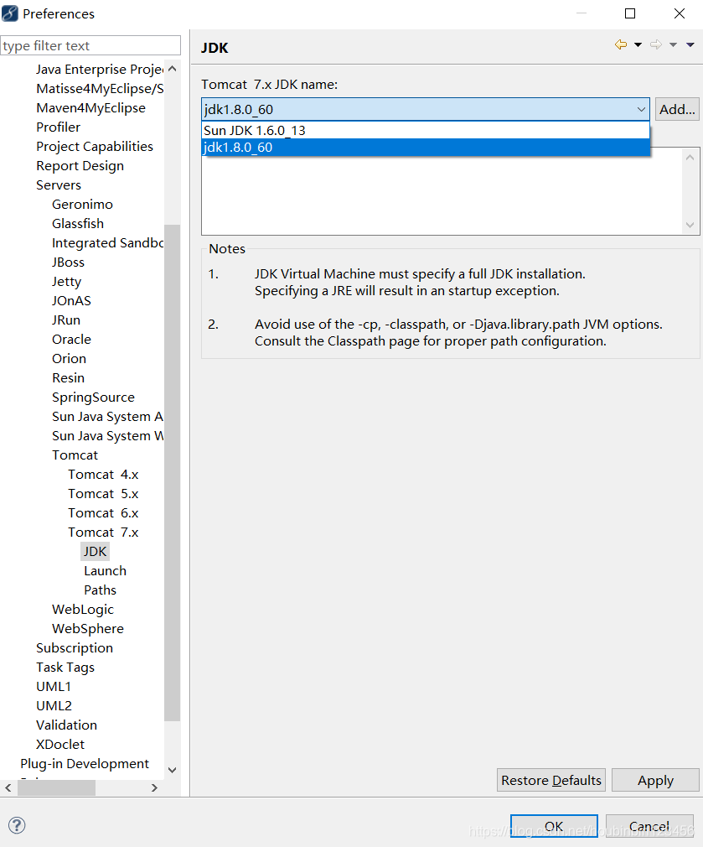
Task: Click the tree vertical scrollbar thumb
Action: pos(172,473)
